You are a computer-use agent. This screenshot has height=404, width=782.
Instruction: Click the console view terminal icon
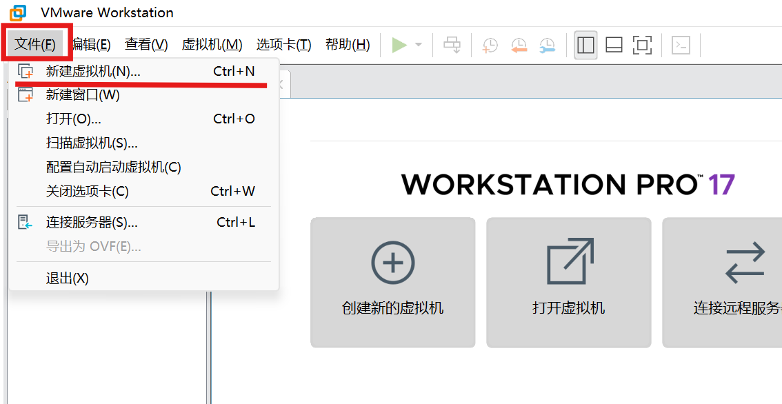(x=681, y=46)
